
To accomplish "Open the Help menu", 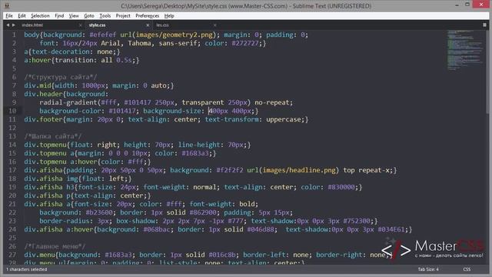I will (169, 15).
